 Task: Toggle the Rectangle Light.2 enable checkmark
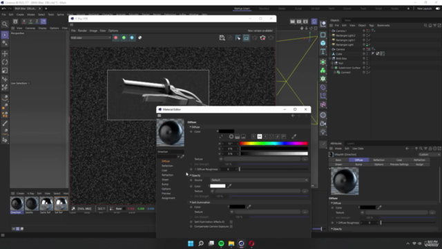pyautogui.click(x=369, y=35)
